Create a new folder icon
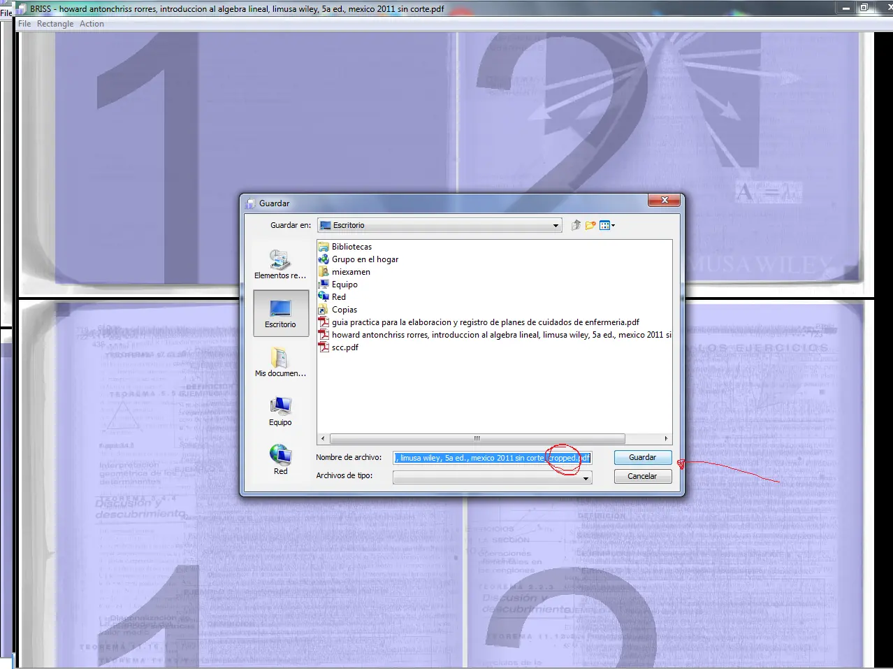893x669 pixels. pyautogui.click(x=590, y=225)
